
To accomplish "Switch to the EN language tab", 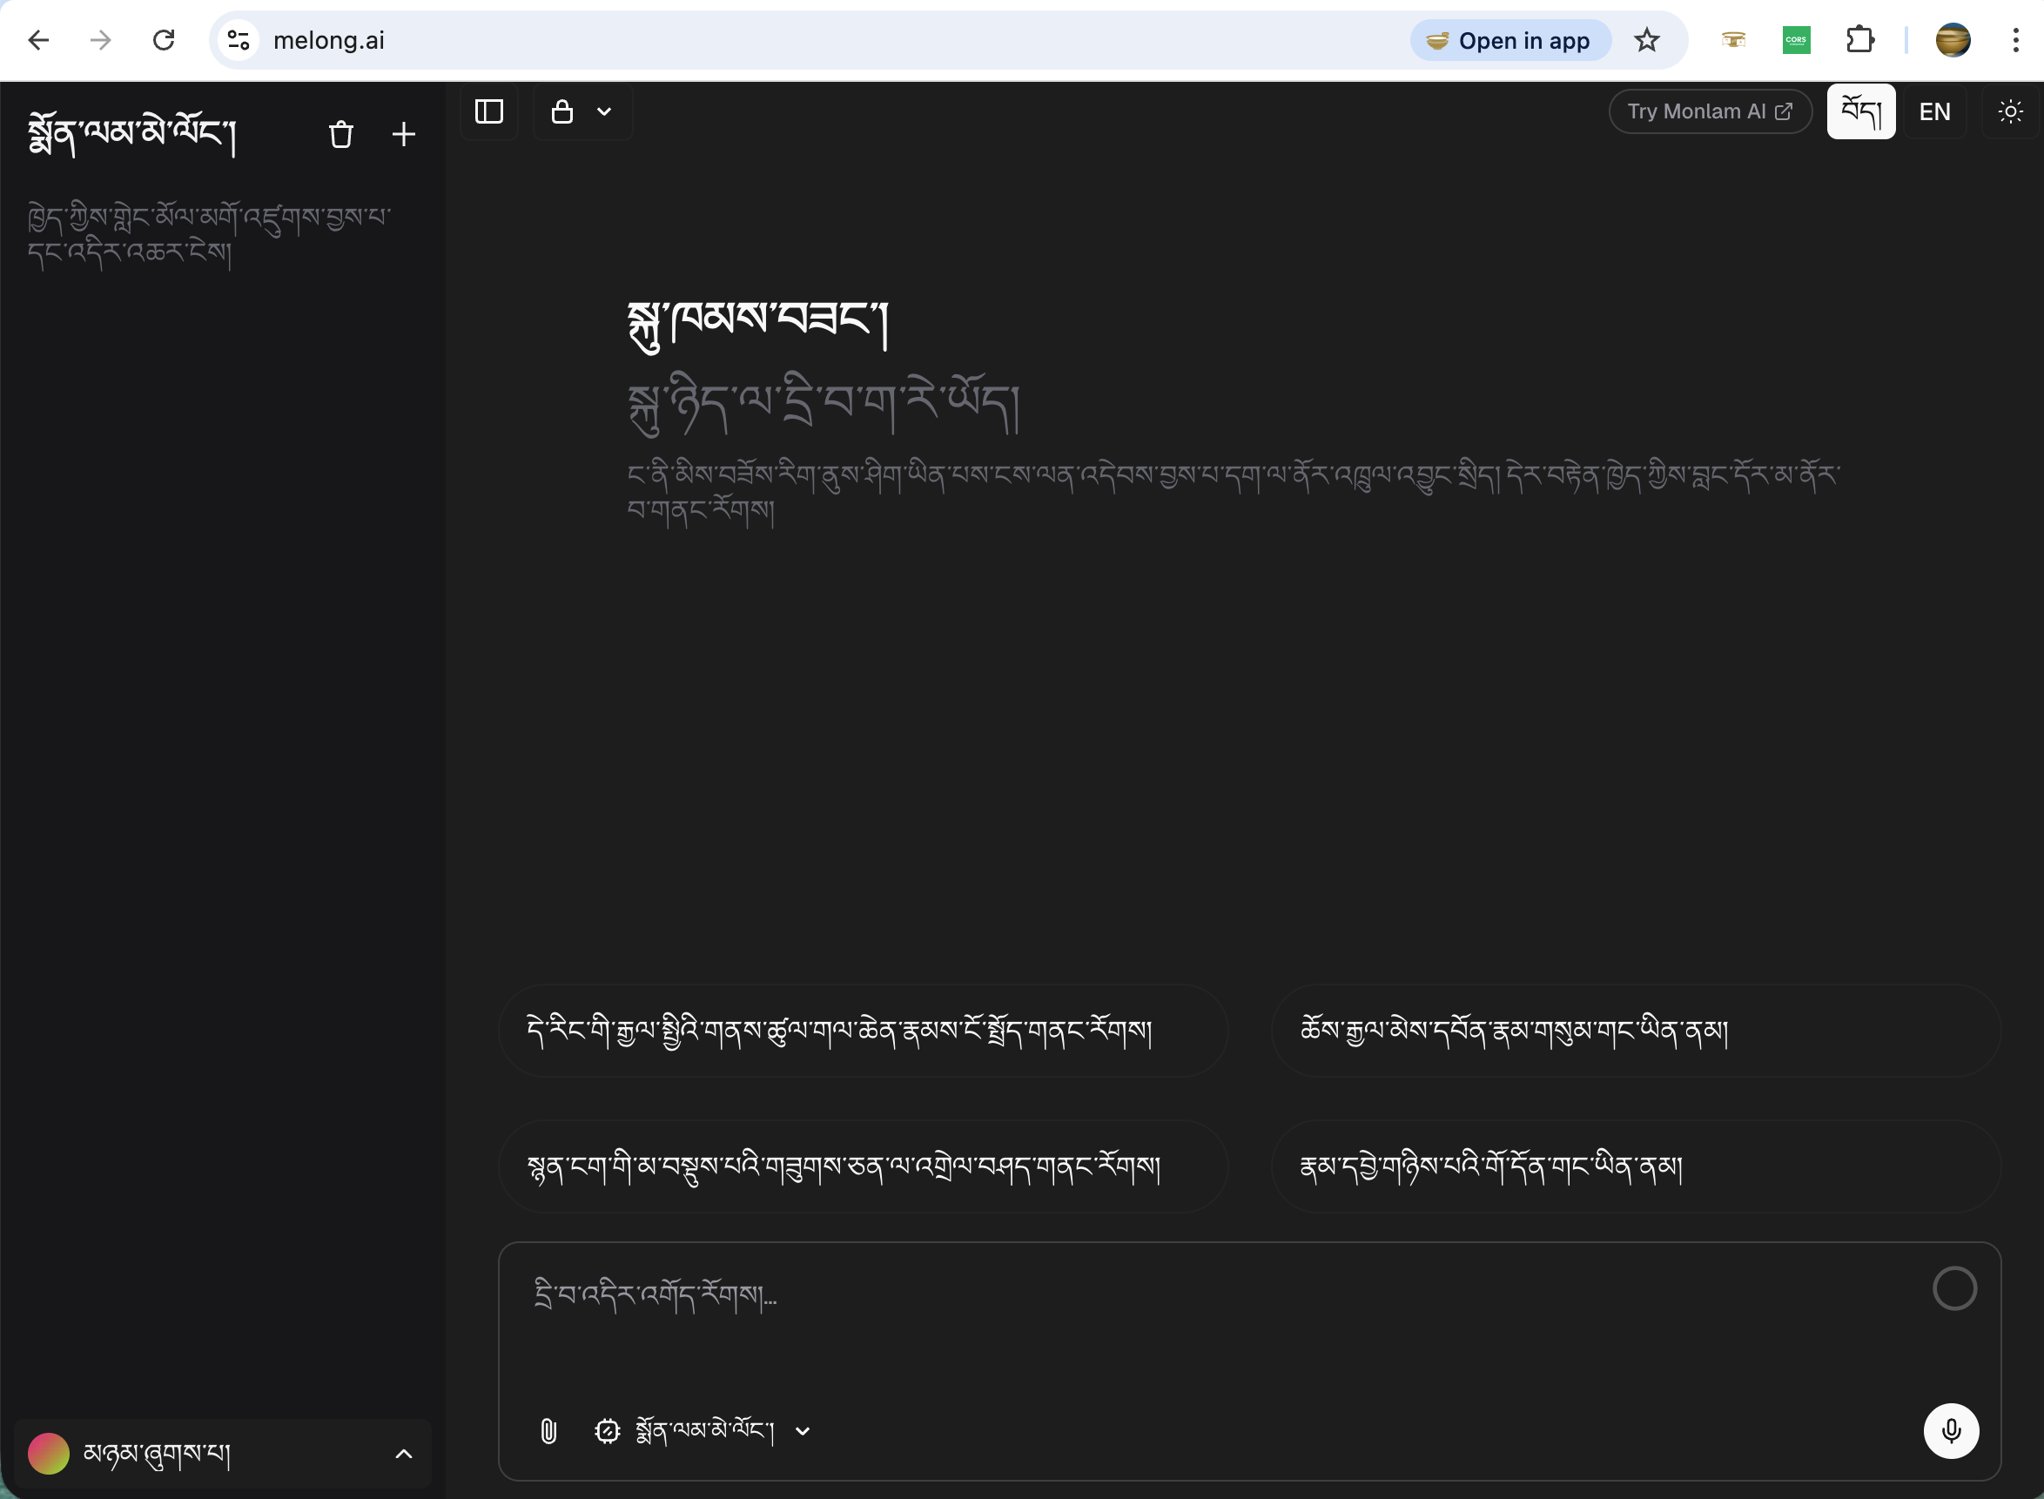I will pyautogui.click(x=1934, y=111).
